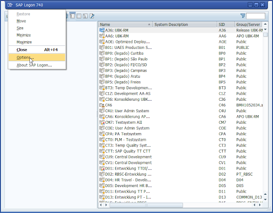The height and width of the screenshot is (213, 273).
Task: Click the first horizontal scroll left arrow
Action: pos(101,205)
